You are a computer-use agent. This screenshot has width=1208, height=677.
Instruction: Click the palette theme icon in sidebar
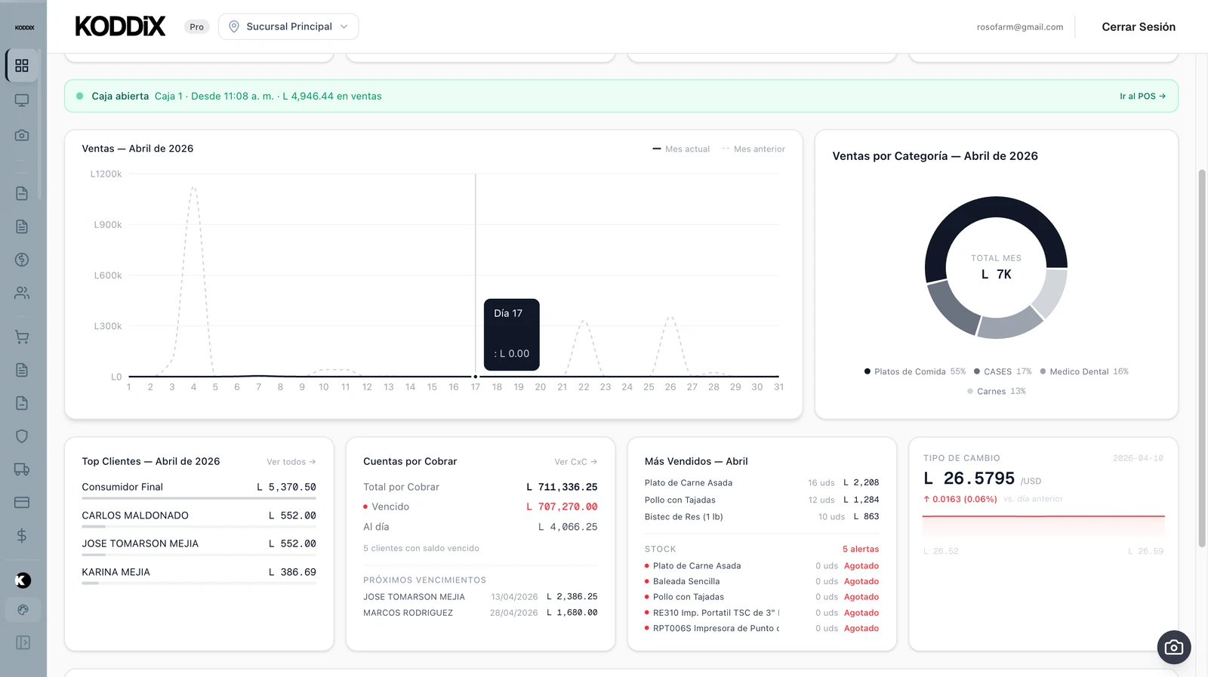click(x=23, y=610)
